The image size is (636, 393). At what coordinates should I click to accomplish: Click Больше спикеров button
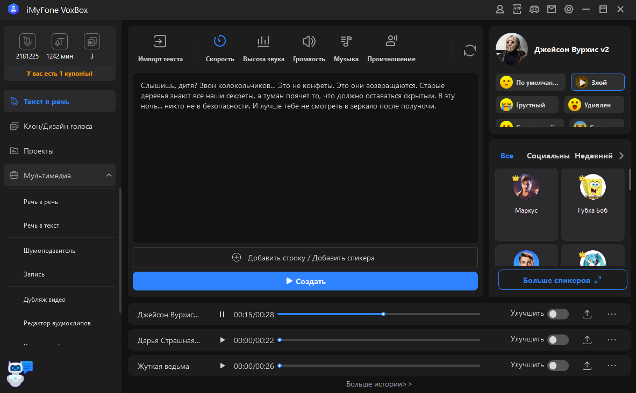click(x=562, y=280)
